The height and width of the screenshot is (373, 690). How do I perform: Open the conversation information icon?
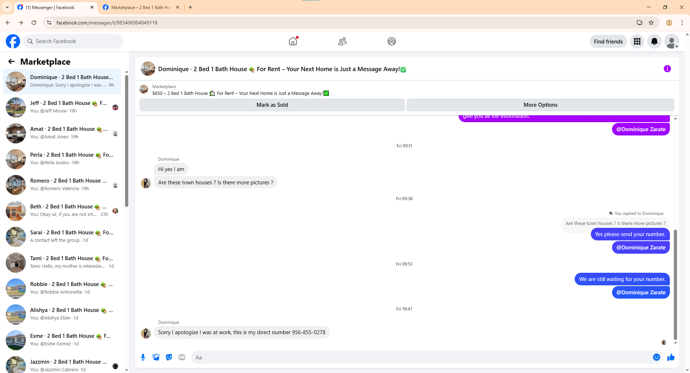pos(667,69)
